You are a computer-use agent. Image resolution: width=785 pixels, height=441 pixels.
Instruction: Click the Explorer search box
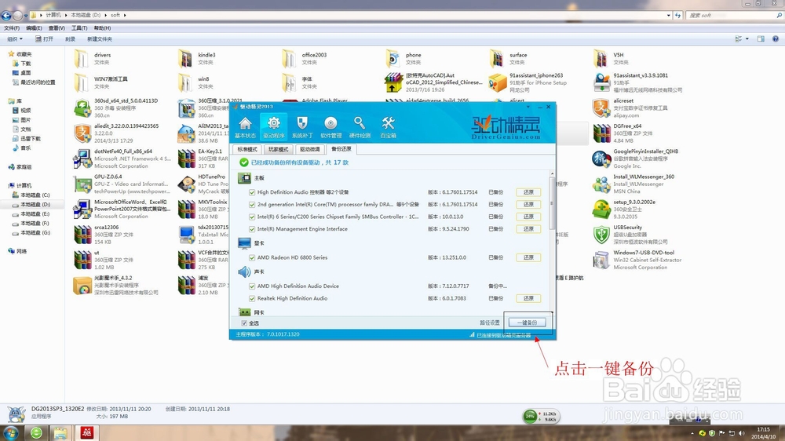[733, 16]
